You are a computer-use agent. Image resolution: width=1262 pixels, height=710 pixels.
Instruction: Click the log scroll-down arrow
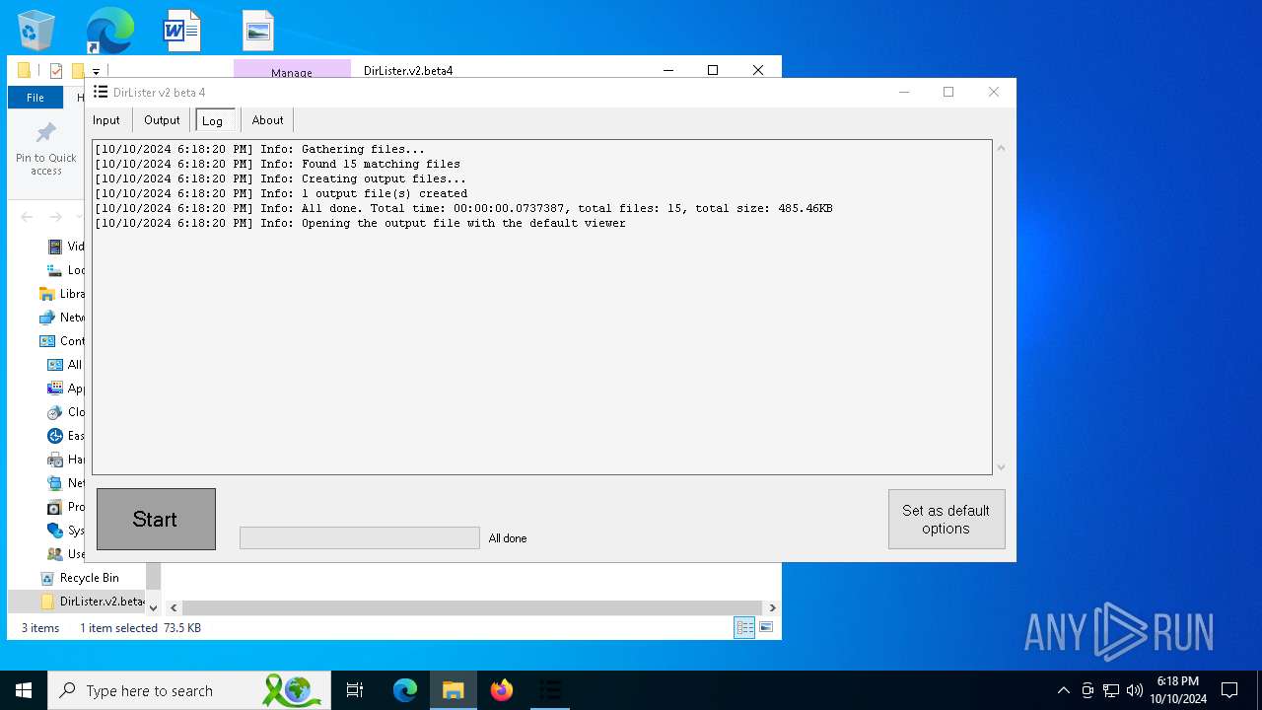click(1002, 466)
